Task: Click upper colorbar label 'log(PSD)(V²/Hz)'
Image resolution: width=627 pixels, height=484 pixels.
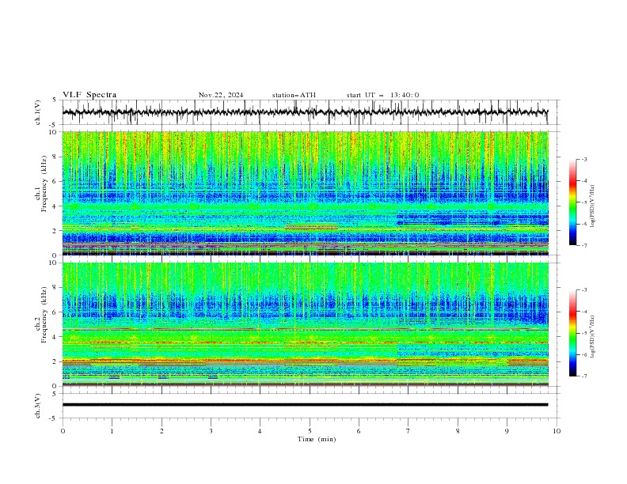Action: [x=593, y=206]
